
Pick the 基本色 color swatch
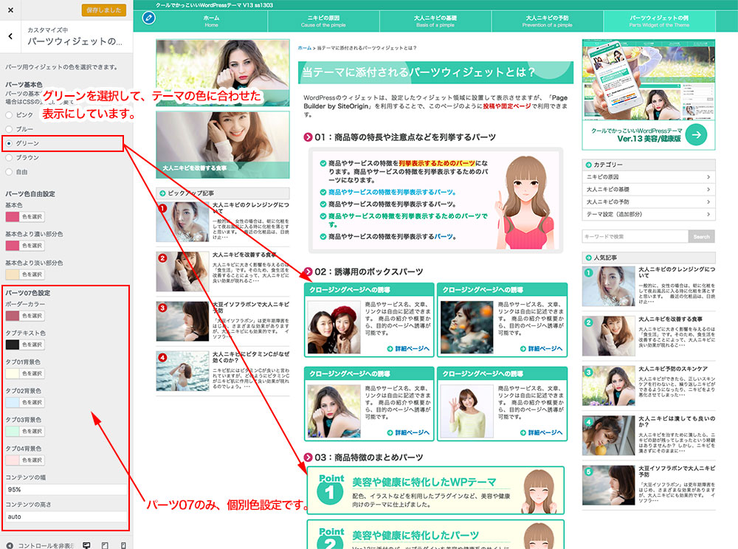click(13, 216)
